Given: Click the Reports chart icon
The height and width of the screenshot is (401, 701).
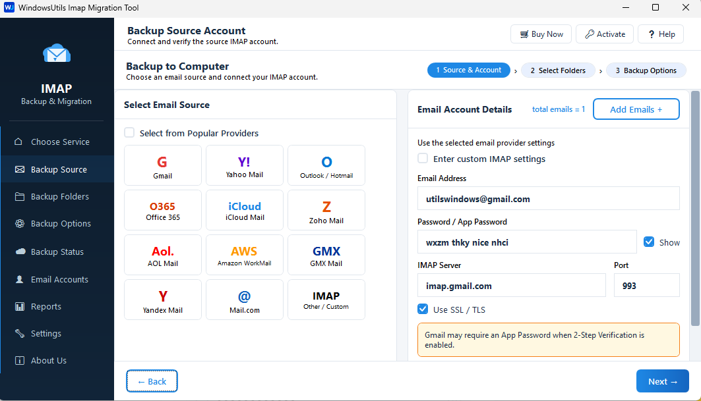Looking at the screenshot, I should (x=20, y=306).
